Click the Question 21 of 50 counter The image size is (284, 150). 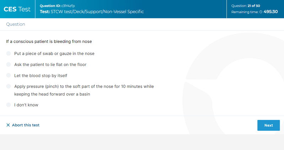[246, 6]
